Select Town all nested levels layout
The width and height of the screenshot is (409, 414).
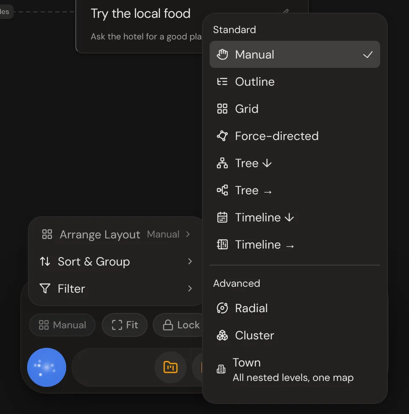click(x=295, y=369)
